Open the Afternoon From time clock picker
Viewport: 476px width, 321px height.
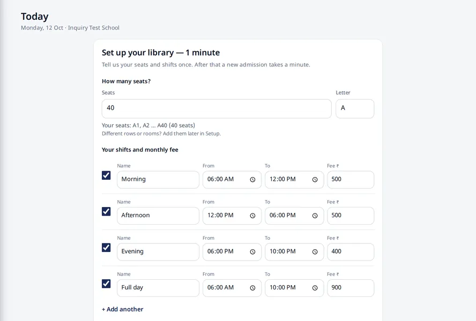click(252, 216)
